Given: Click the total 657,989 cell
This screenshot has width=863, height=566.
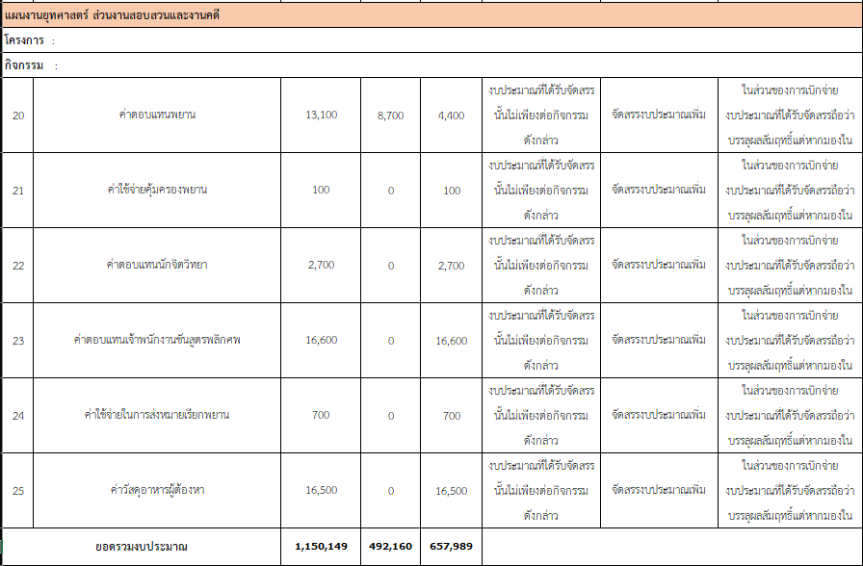Looking at the screenshot, I should point(450,547).
